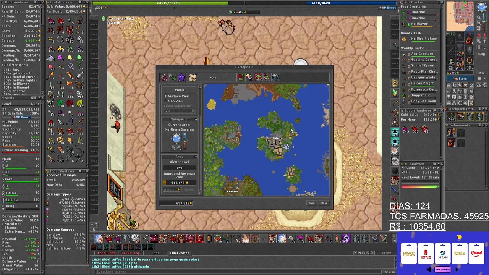
Task: Collapse the Imbuements panel
Action: click(483, 125)
